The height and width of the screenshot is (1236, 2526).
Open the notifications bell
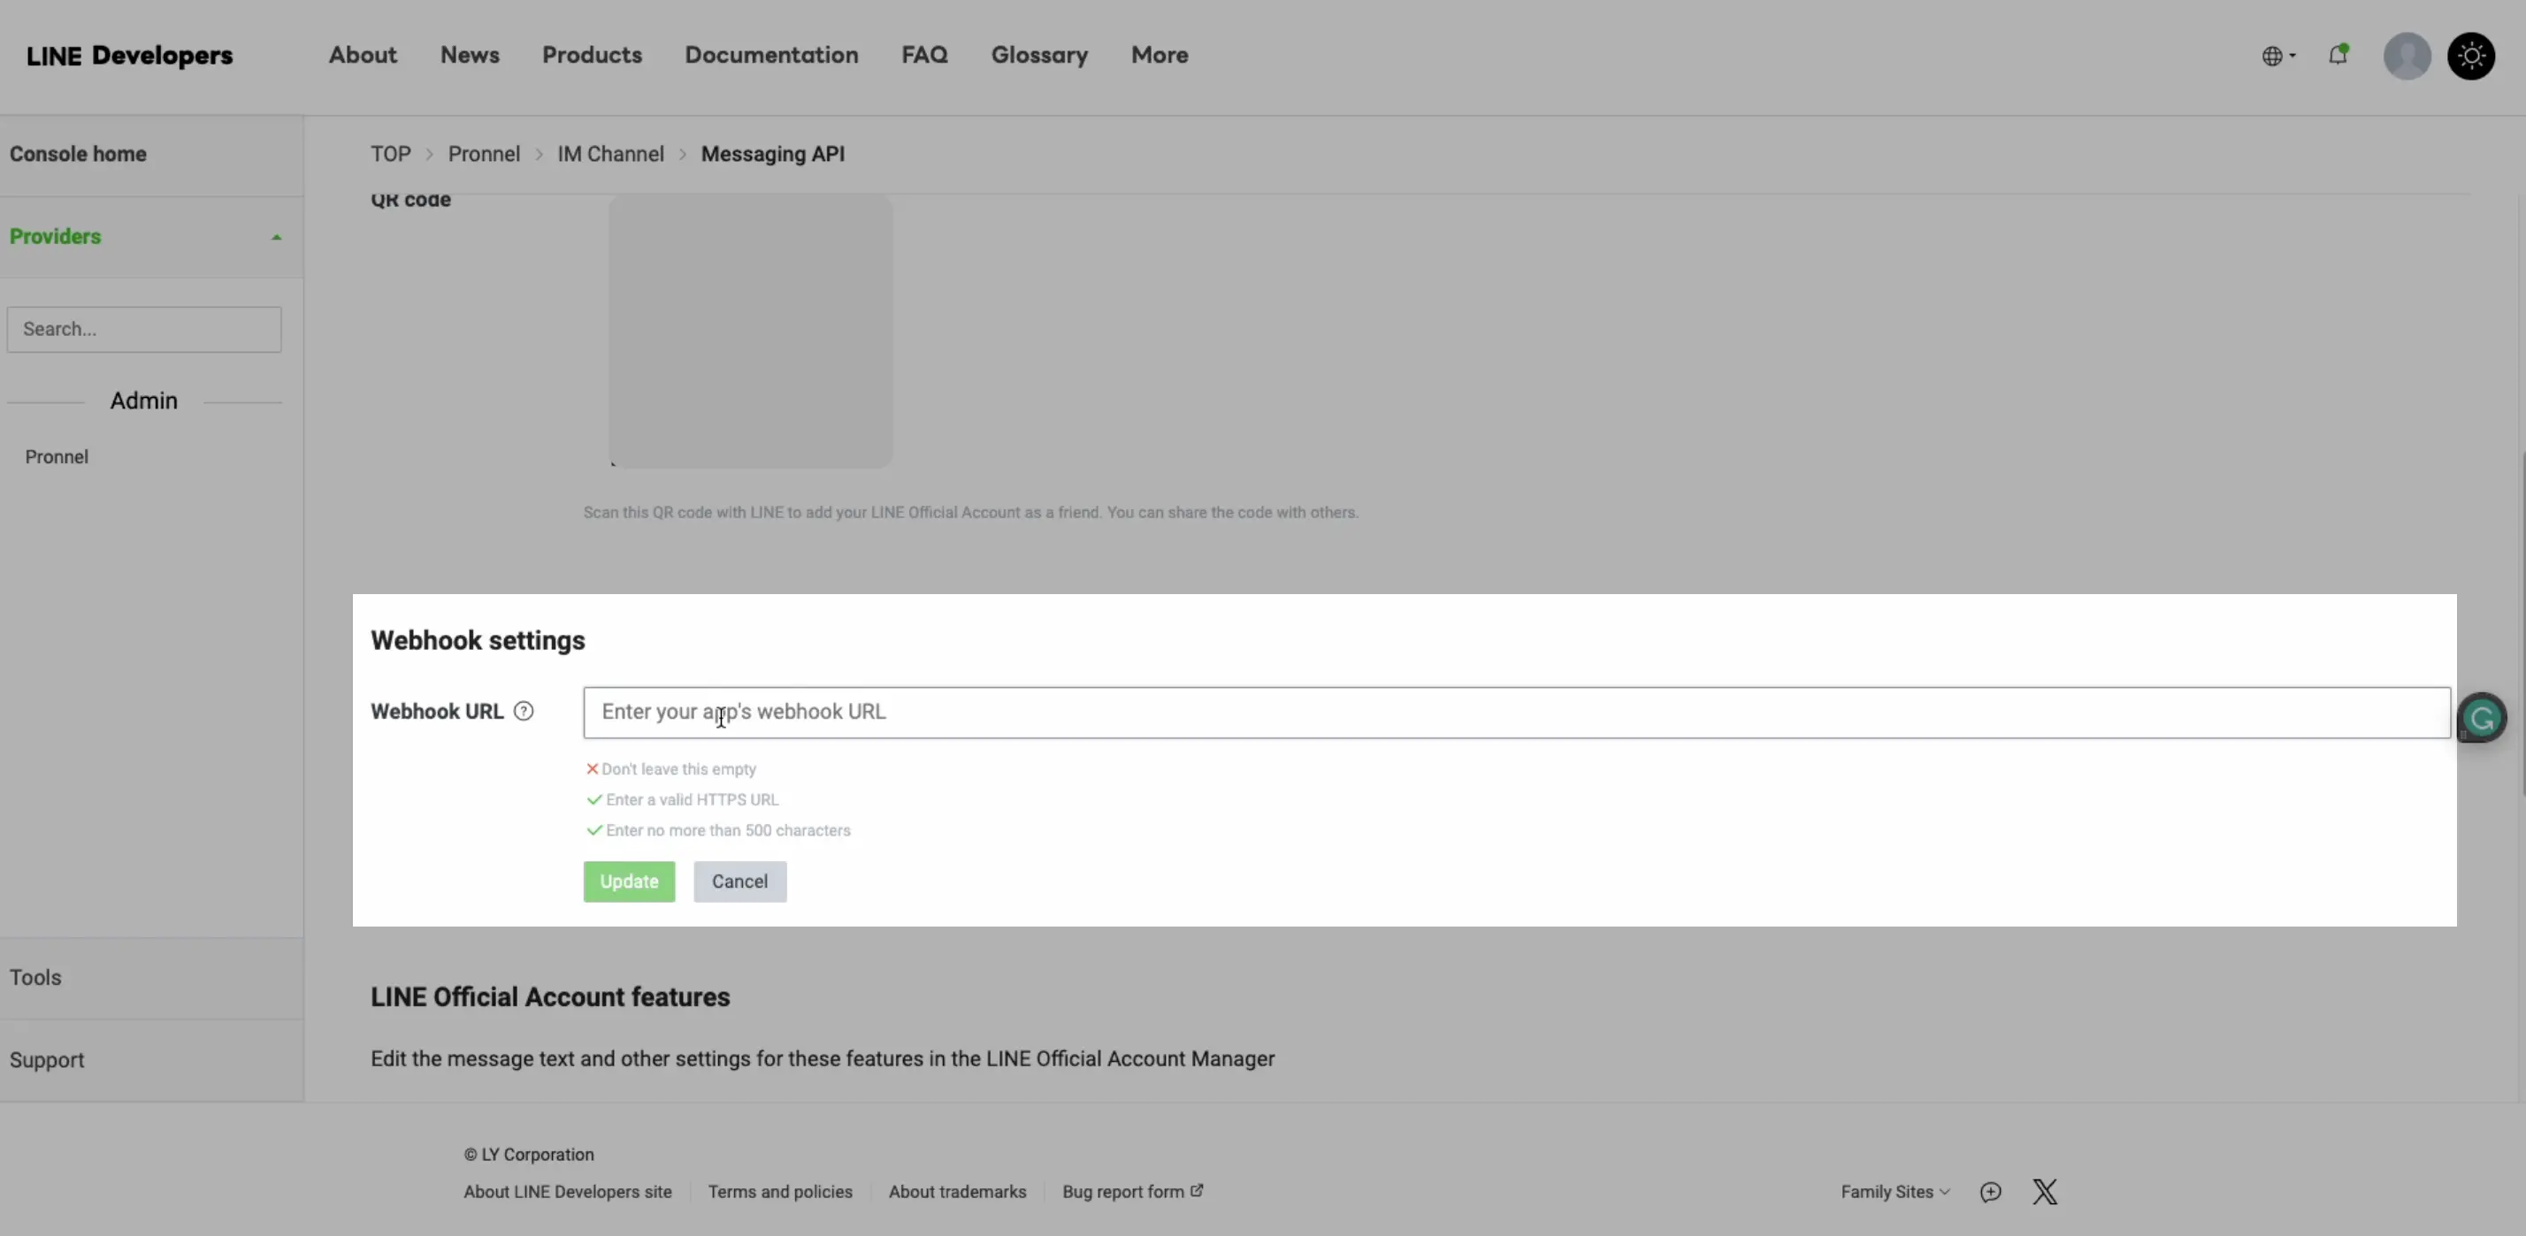[x=2338, y=55]
